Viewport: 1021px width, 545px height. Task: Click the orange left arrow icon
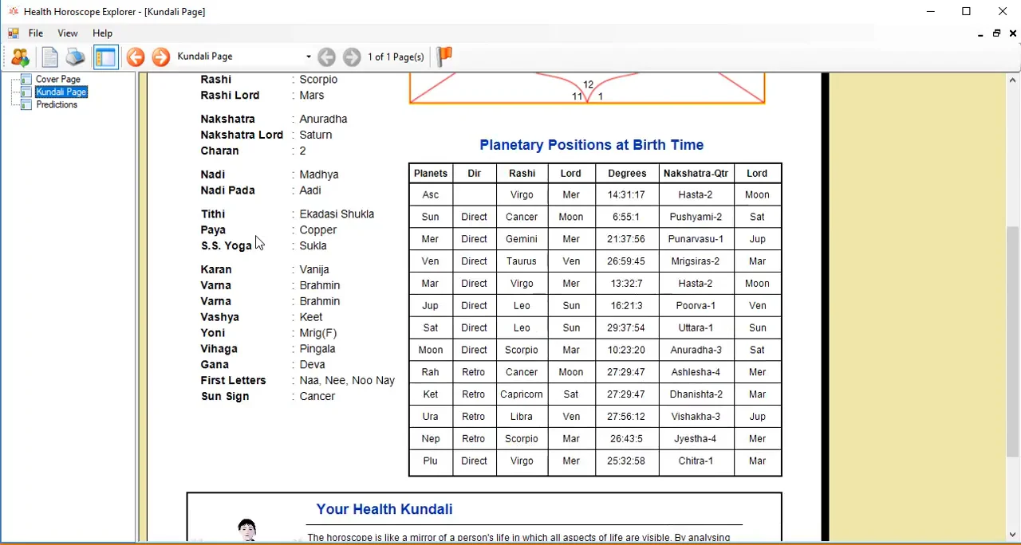click(136, 57)
